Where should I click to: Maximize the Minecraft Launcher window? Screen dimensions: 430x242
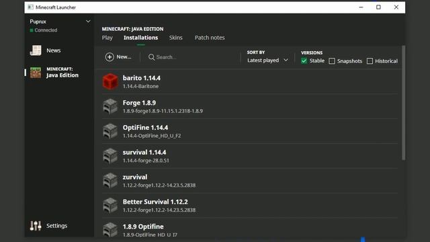[x=378, y=7]
